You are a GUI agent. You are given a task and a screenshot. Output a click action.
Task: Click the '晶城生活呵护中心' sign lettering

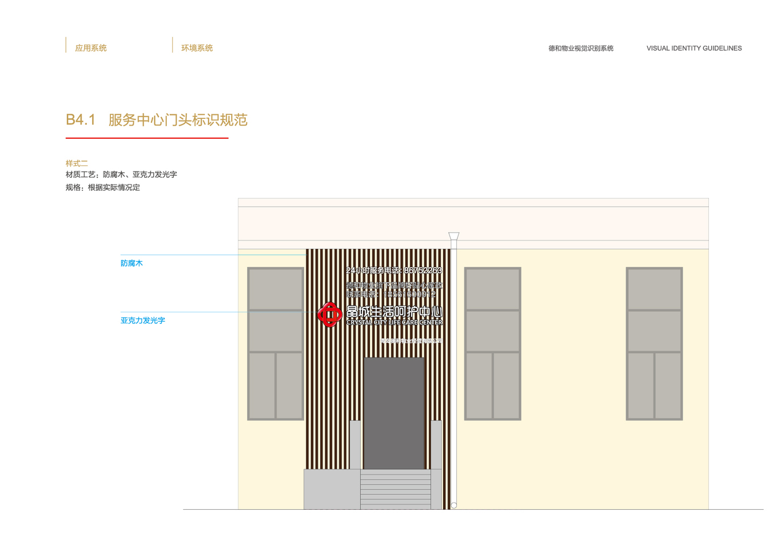pyautogui.click(x=395, y=312)
